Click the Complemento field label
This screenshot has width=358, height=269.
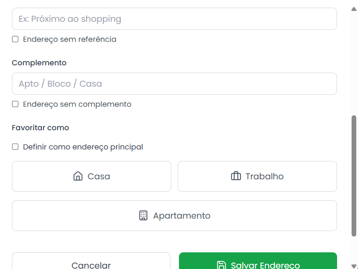pos(39,63)
